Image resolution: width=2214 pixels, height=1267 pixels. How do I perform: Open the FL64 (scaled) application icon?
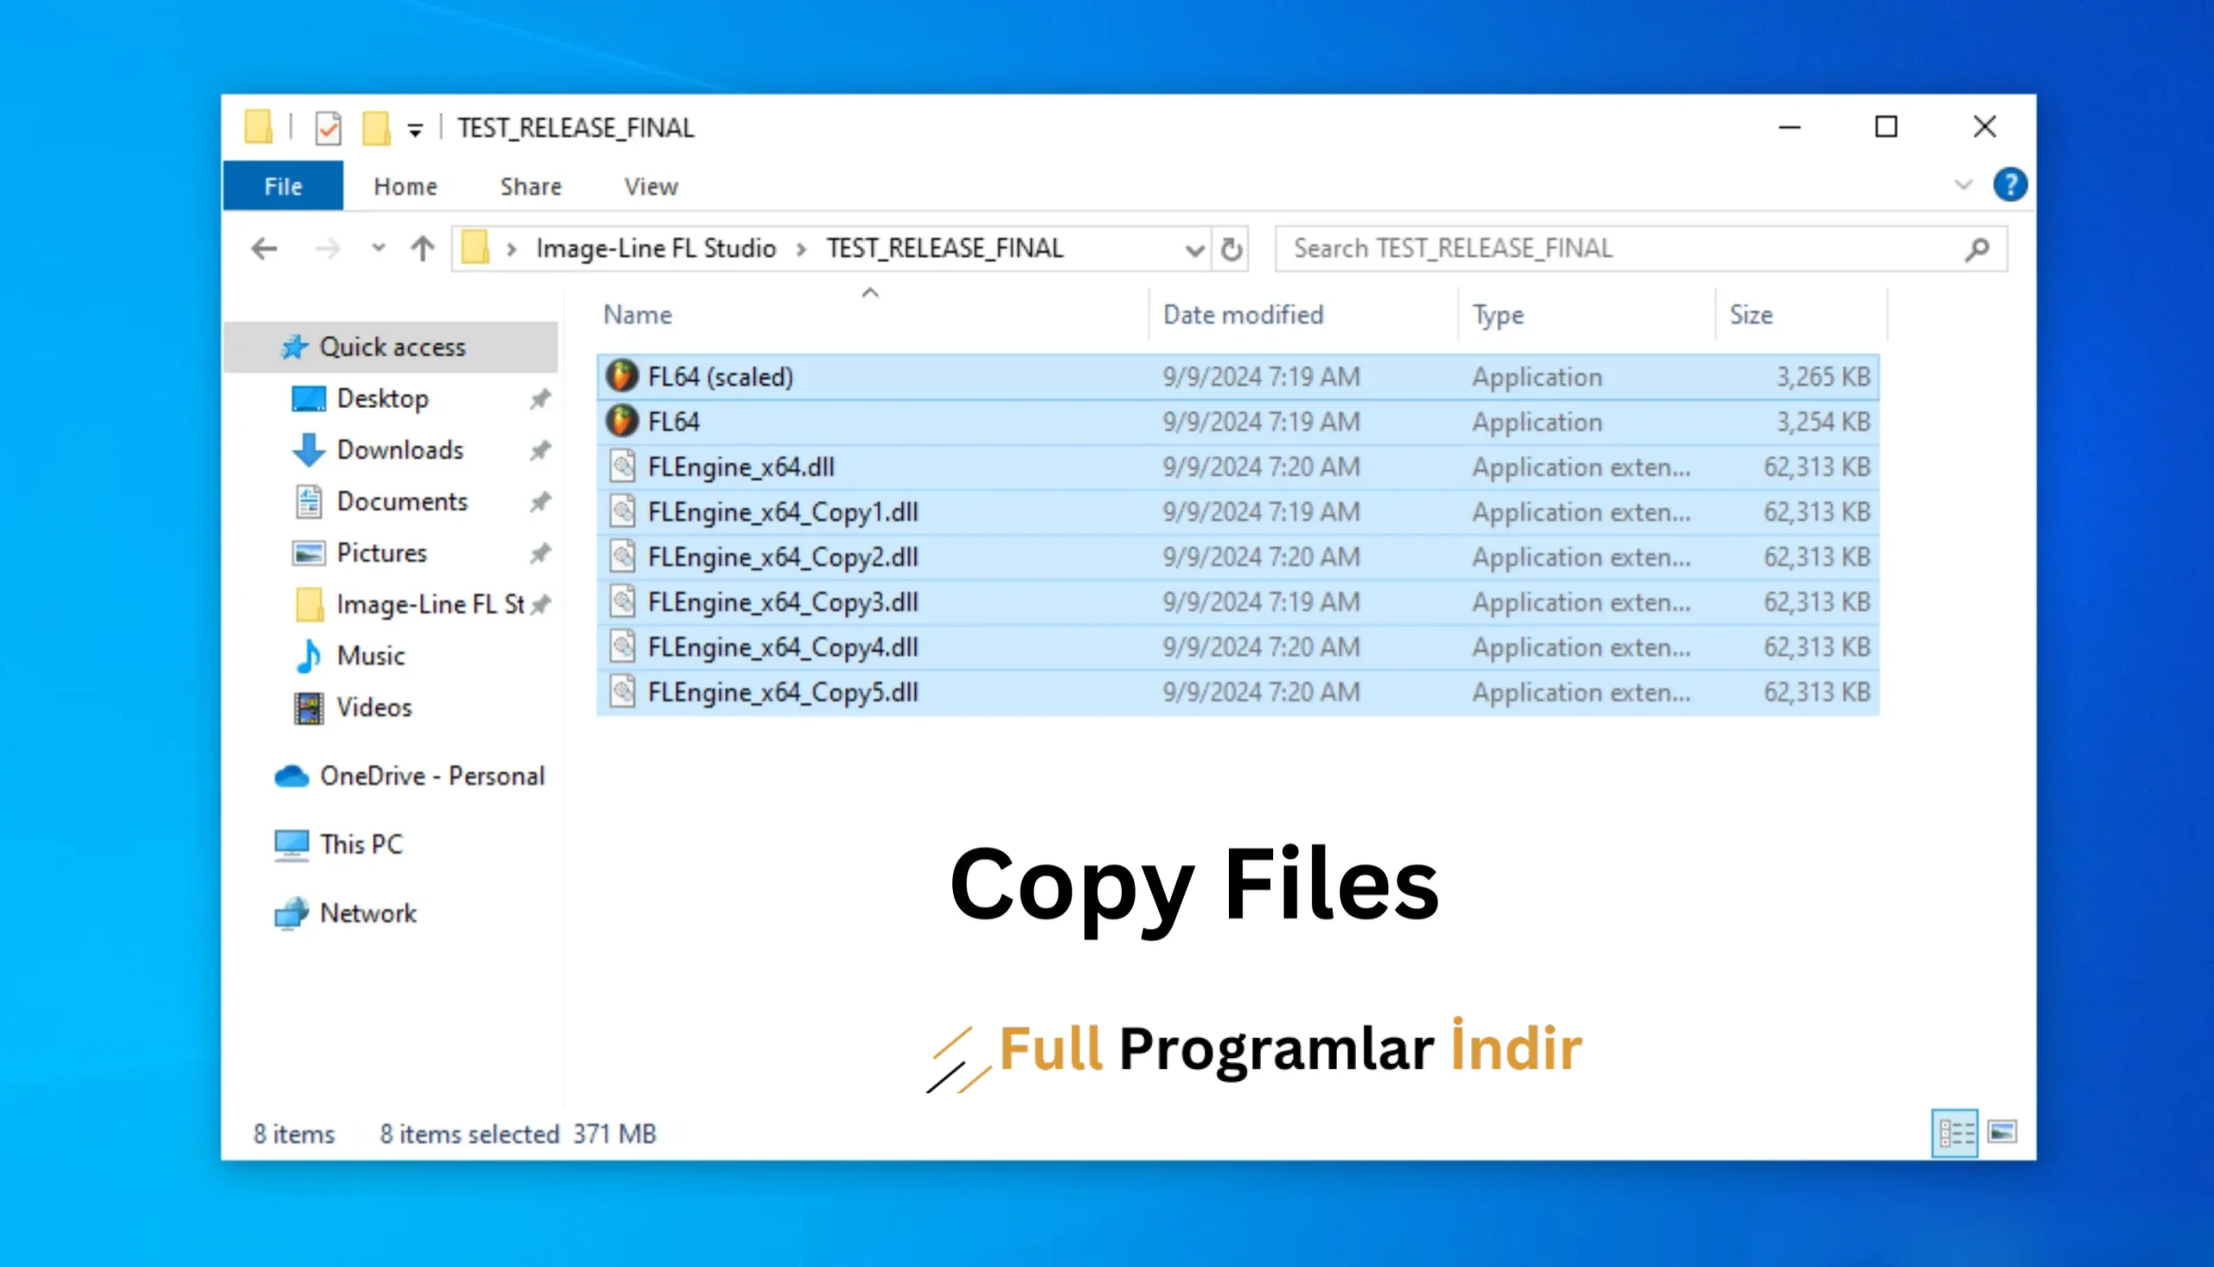click(621, 376)
